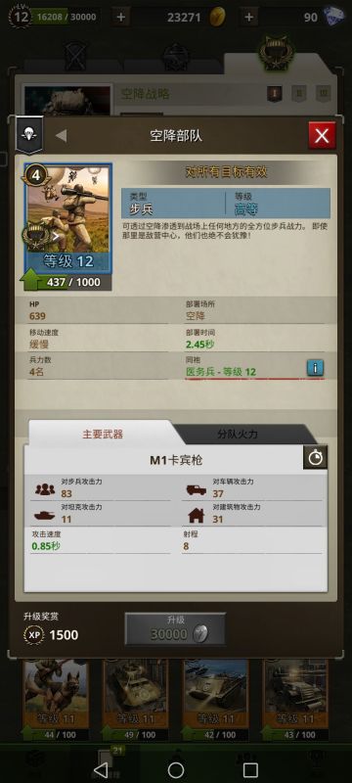Click the plus icon next to experience bar
352x783 pixels.
click(120, 17)
